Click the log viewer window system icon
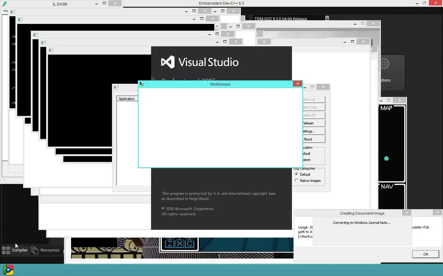This screenshot has width=443, height=276. coord(116,87)
